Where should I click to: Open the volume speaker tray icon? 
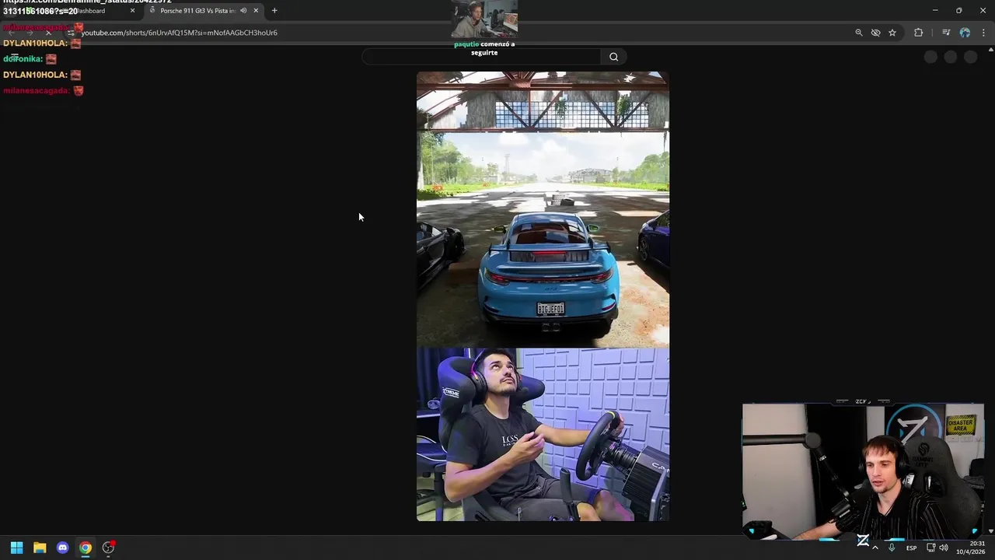click(x=944, y=548)
